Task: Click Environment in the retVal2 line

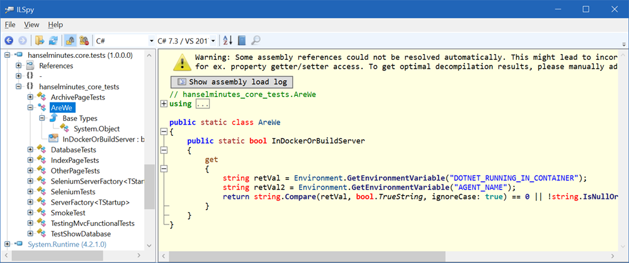Action: point(321,187)
